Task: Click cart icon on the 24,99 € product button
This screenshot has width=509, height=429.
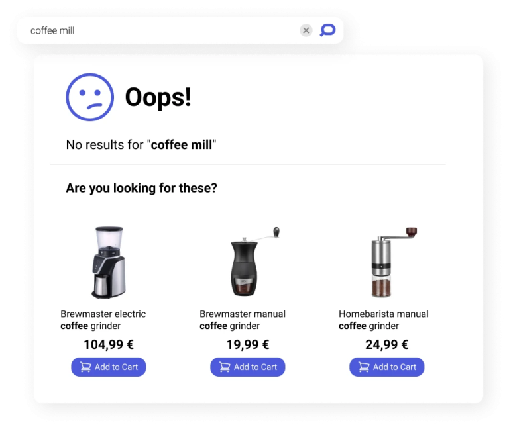Action: tap(364, 367)
